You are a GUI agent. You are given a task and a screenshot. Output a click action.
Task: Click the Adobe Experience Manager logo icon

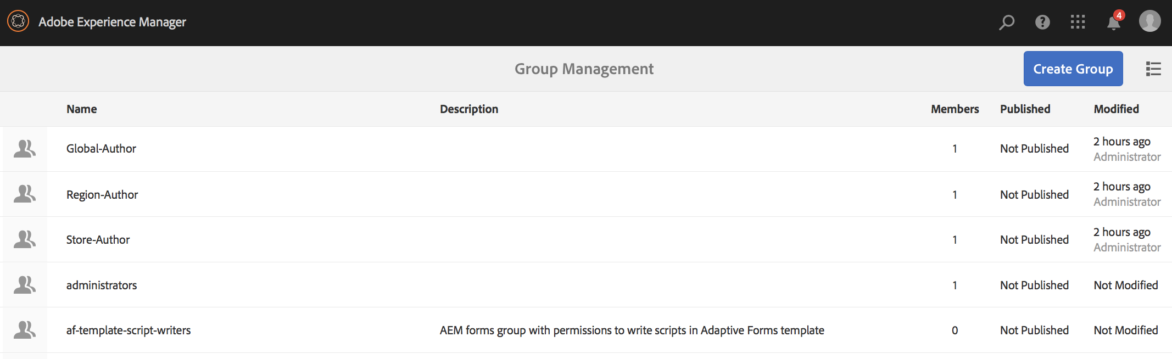tap(18, 22)
